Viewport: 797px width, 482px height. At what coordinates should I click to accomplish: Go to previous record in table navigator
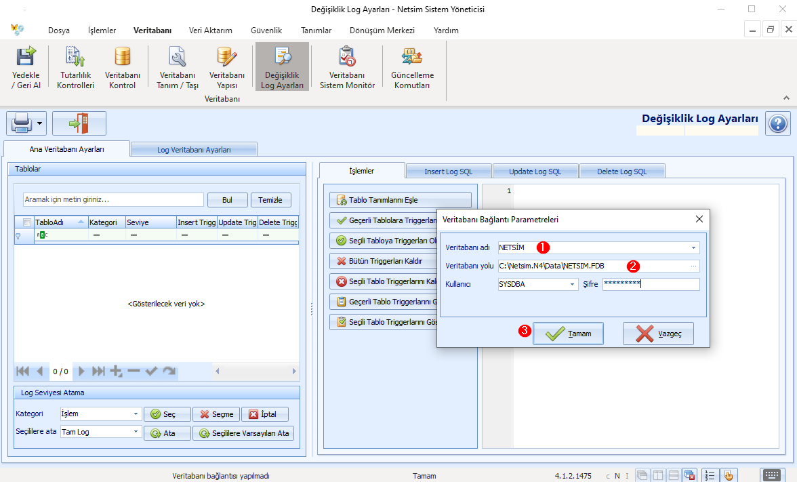point(39,371)
